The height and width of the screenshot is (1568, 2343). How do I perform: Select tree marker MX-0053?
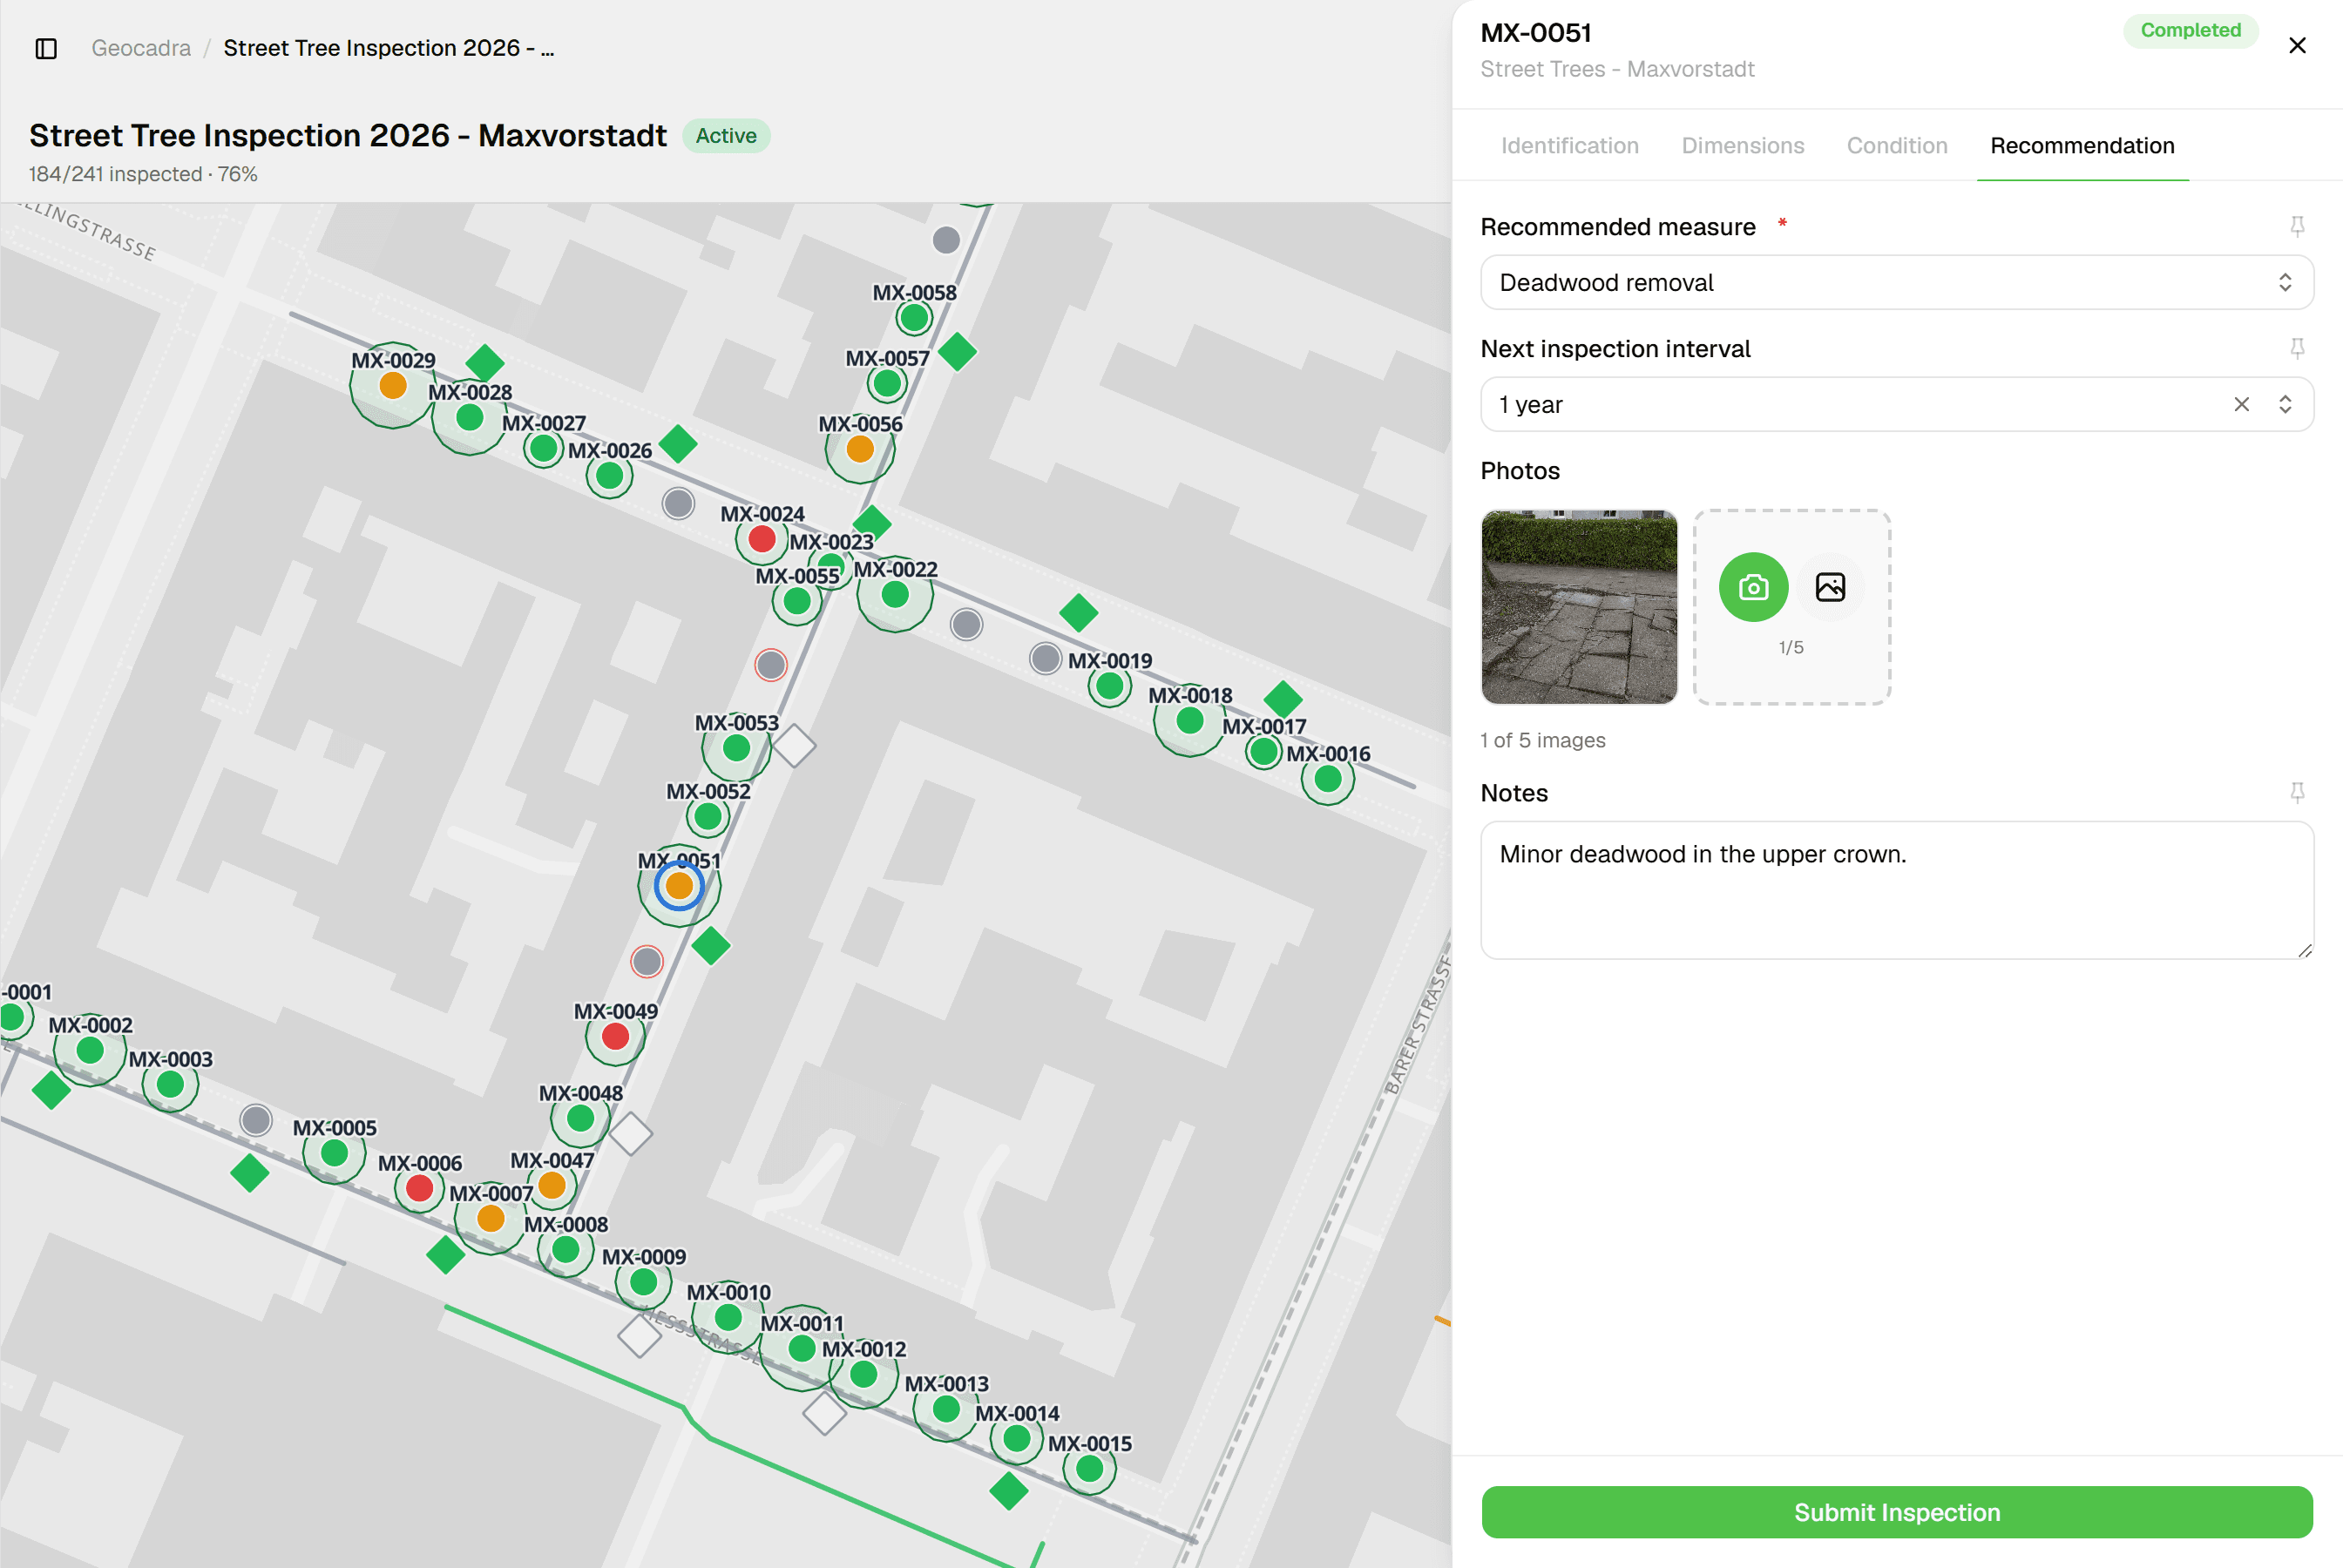point(736,748)
